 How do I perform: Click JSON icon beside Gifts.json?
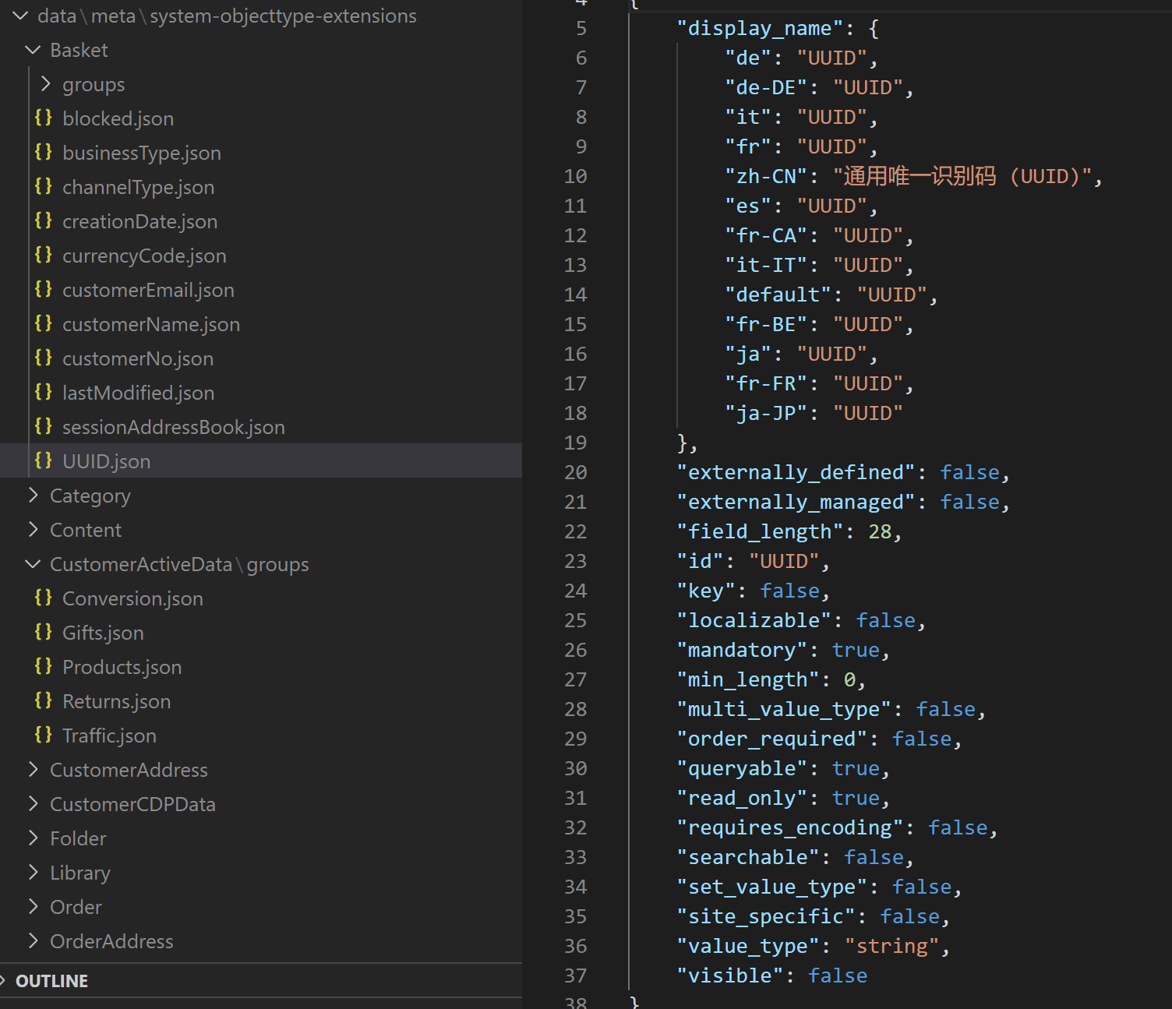point(44,632)
